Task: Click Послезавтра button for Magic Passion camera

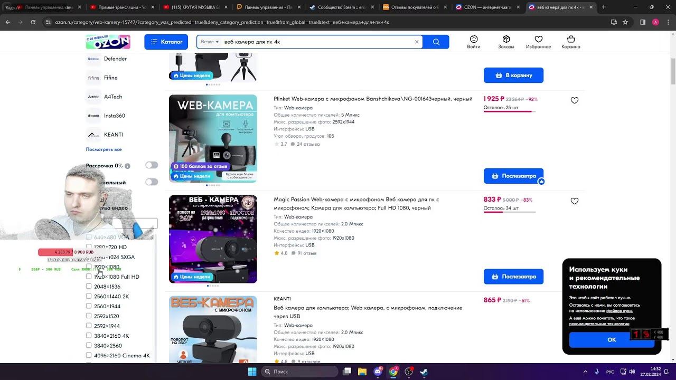Action: click(x=513, y=277)
